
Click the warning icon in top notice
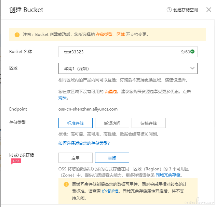click(17, 35)
